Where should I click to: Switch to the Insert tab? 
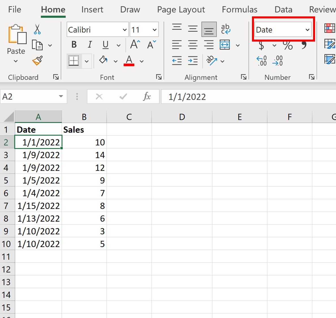(92, 10)
